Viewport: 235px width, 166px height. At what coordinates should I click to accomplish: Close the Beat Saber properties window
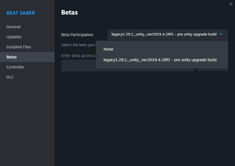coord(231,4)
